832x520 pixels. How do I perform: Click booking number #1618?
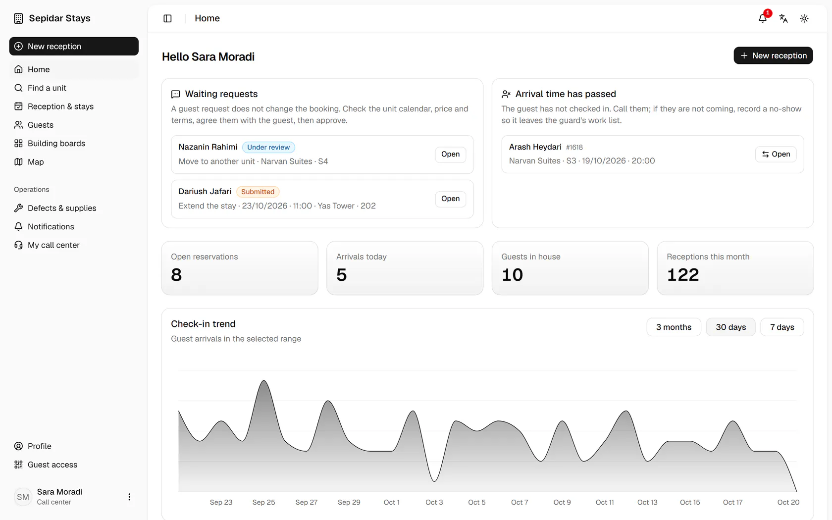pos(574,147)
